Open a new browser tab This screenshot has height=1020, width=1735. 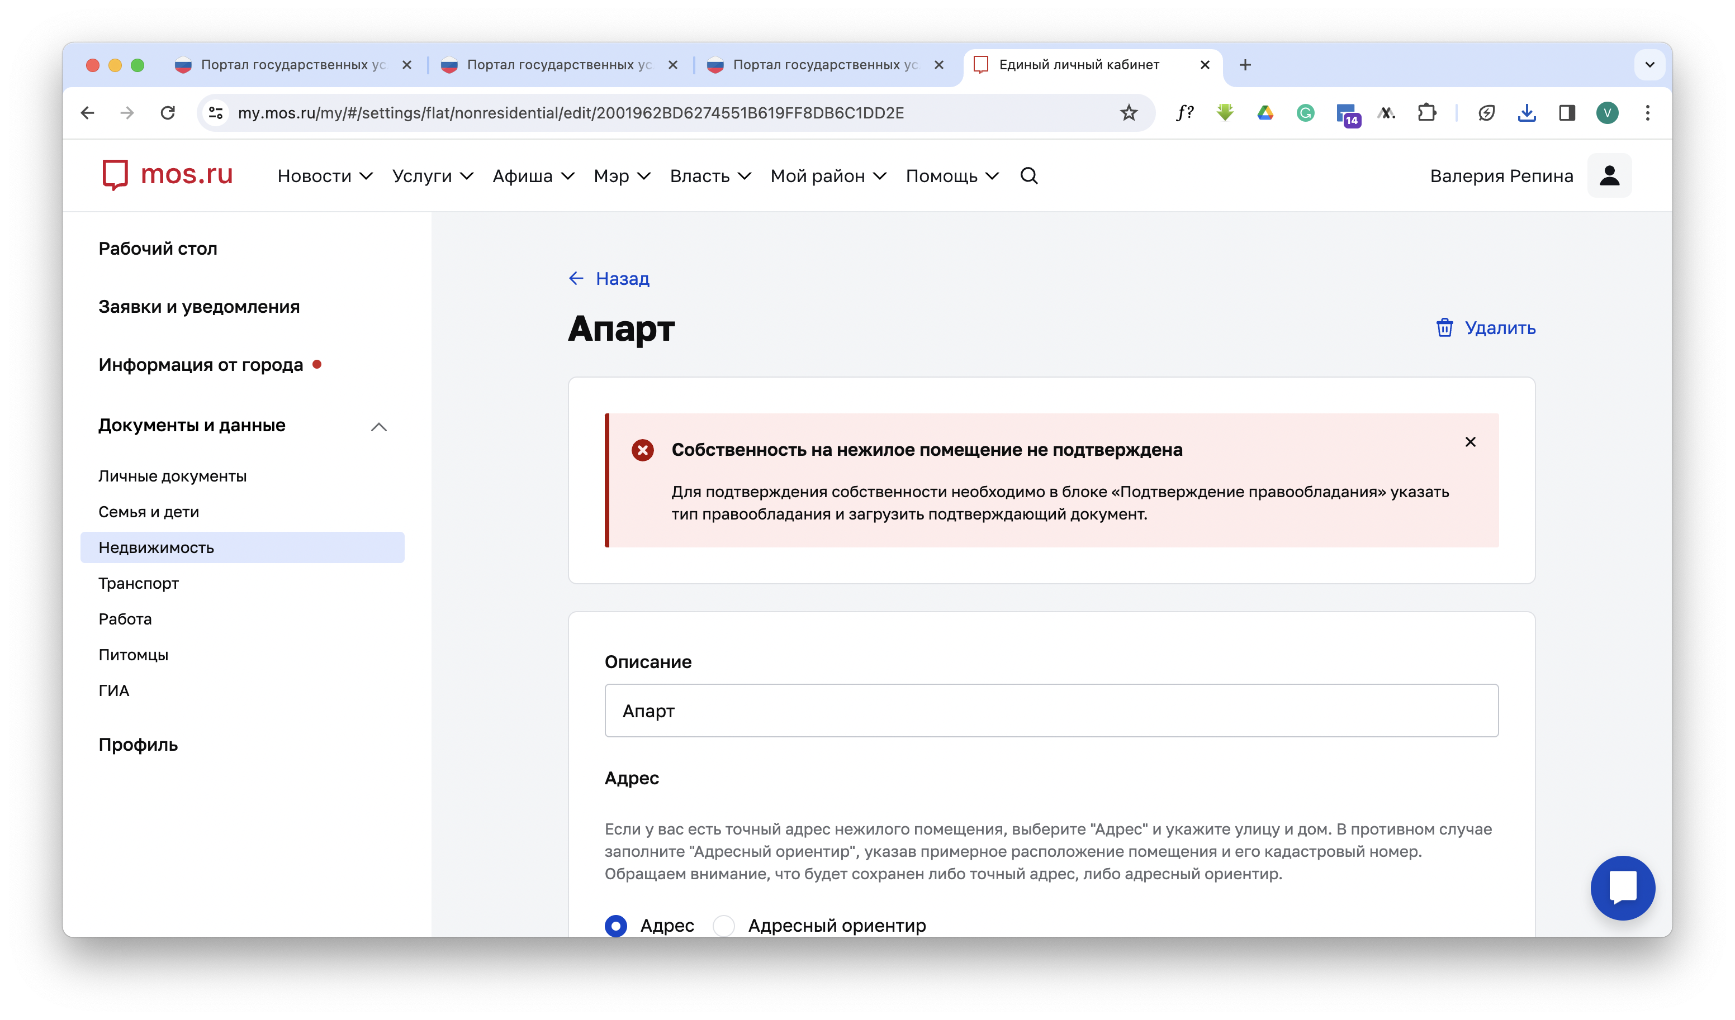pos(1245,65)
